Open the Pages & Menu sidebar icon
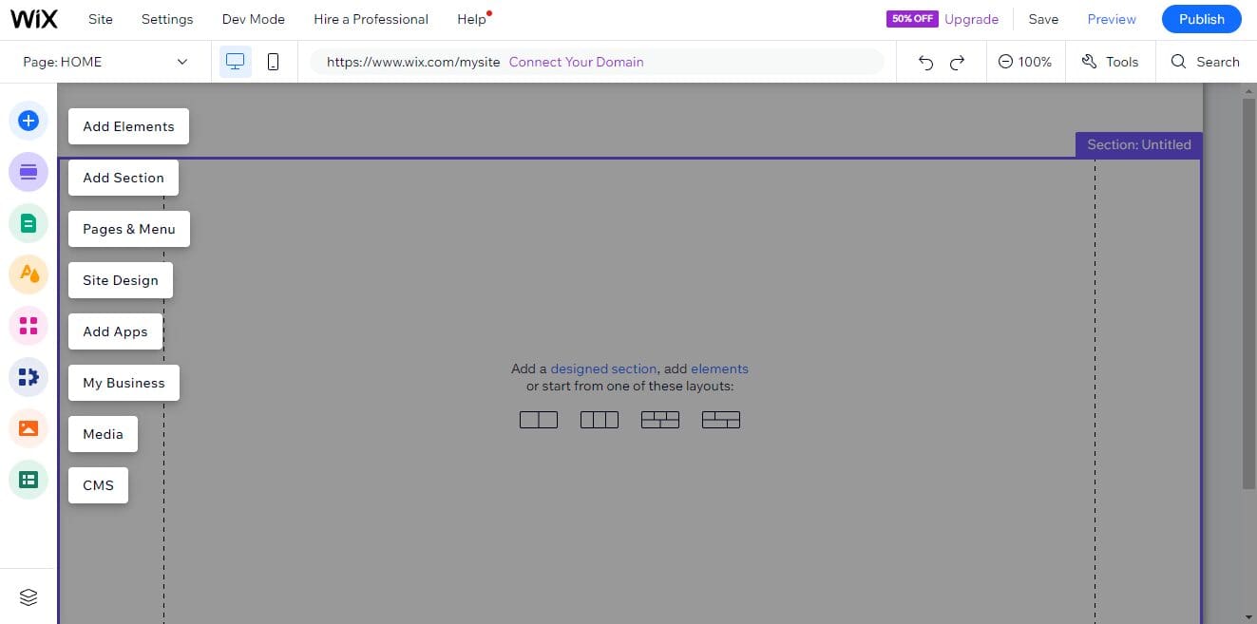Viewport: 1257px width, 624px height. coord(29,223)
